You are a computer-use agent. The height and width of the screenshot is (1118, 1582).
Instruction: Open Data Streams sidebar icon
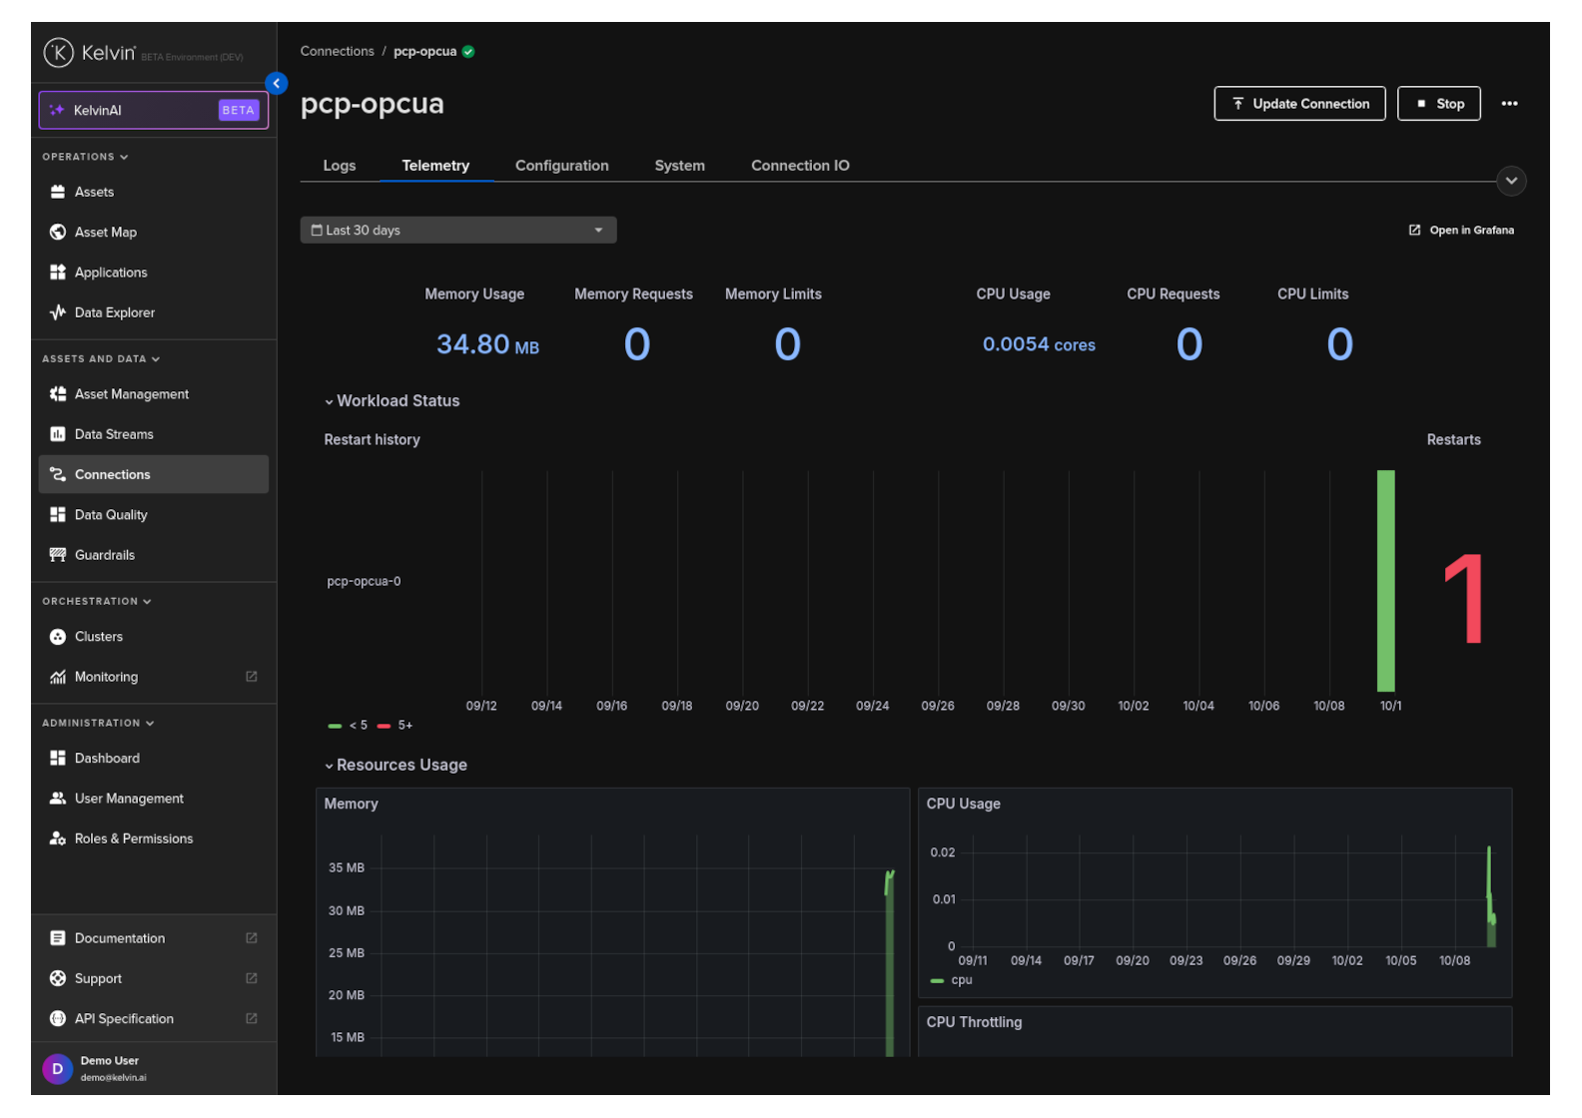point(58,434)
